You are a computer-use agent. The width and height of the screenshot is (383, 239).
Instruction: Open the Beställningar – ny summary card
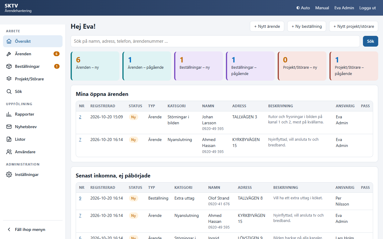coord(198,66)
